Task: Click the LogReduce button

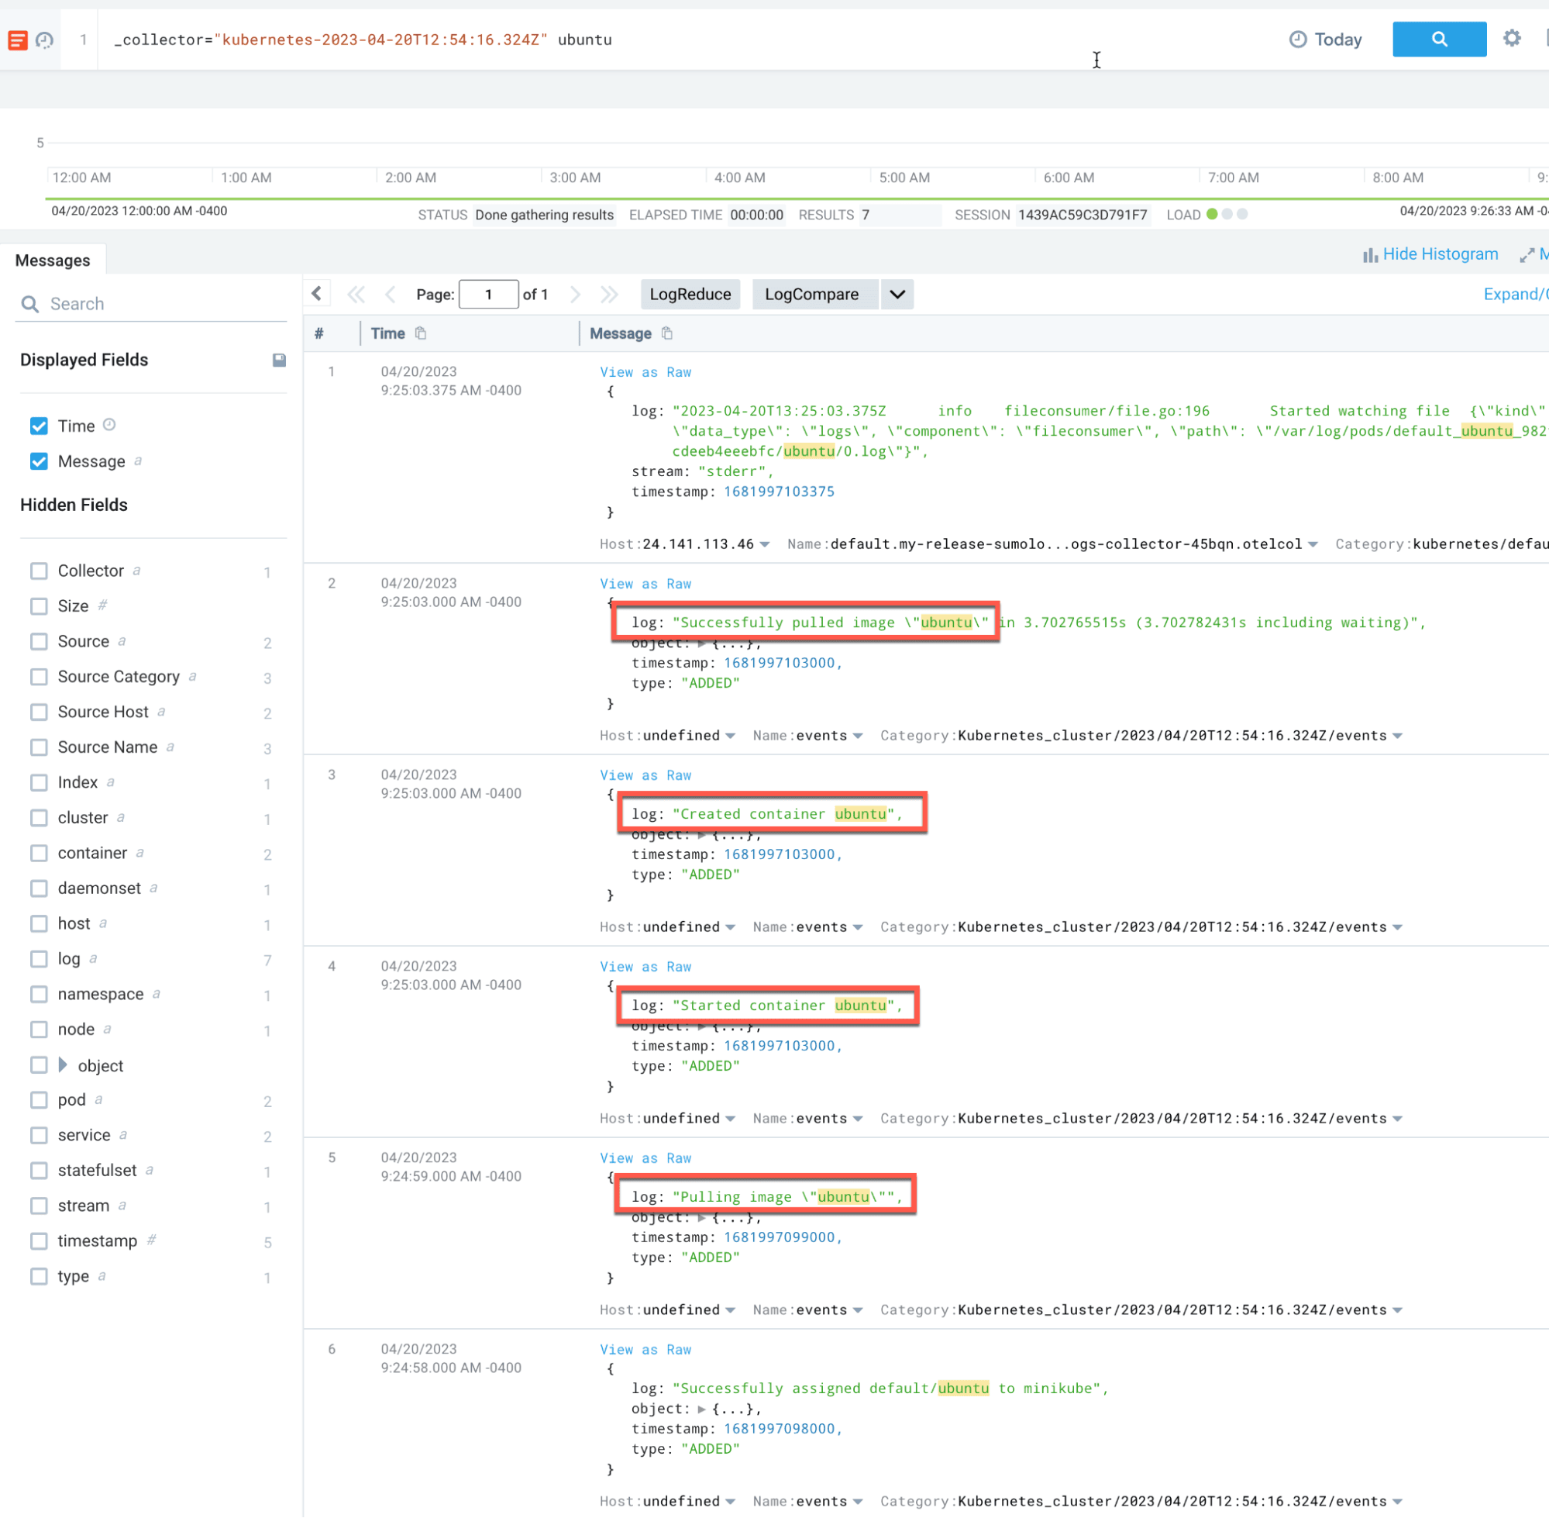Action: coord(690,294)
